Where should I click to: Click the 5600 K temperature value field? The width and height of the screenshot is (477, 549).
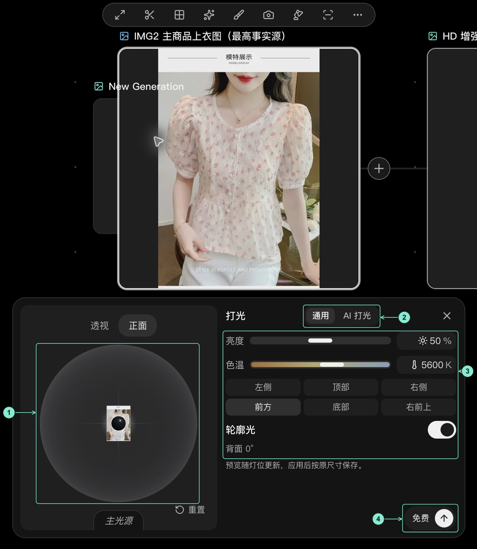426,365
